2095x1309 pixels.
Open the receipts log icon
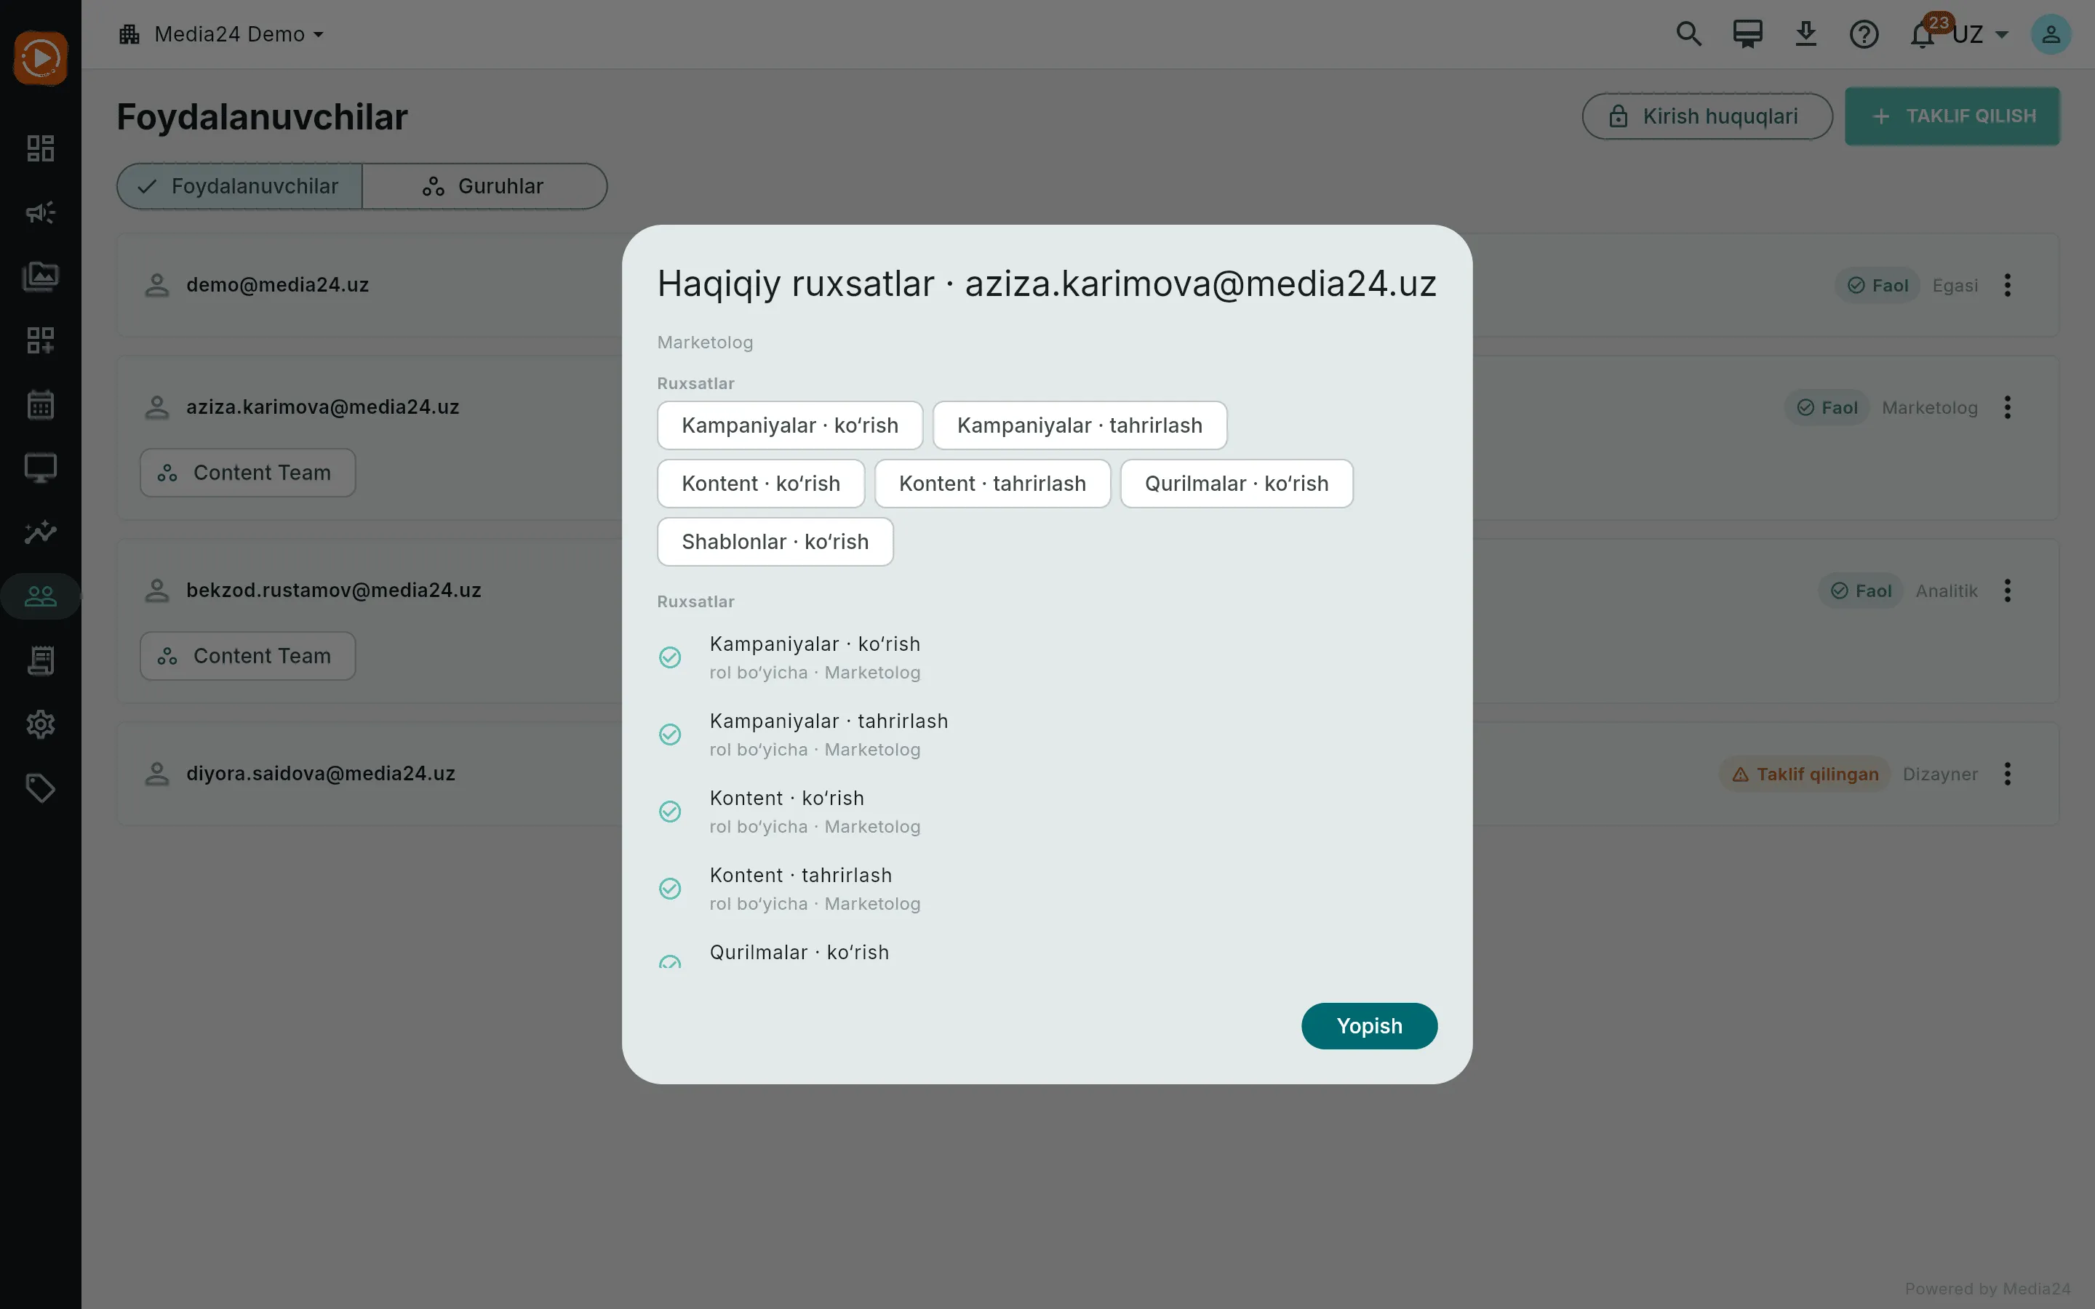pyautogui.click(x=41, y=660)
